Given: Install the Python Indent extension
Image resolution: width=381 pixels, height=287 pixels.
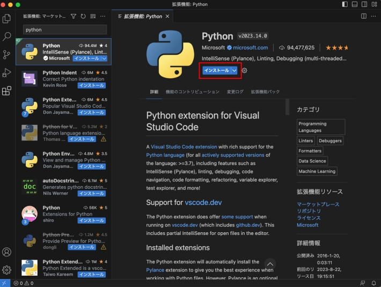Looking at the screenshot, I should (x=92, y=85).
